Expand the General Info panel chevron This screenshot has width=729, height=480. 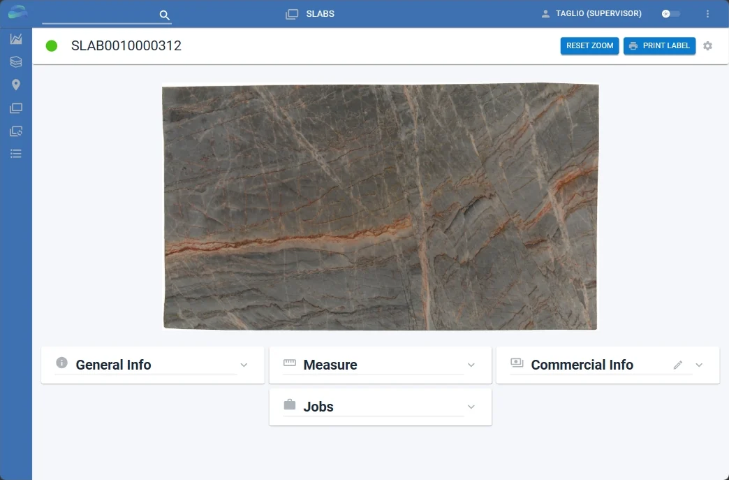click(244, 365)
